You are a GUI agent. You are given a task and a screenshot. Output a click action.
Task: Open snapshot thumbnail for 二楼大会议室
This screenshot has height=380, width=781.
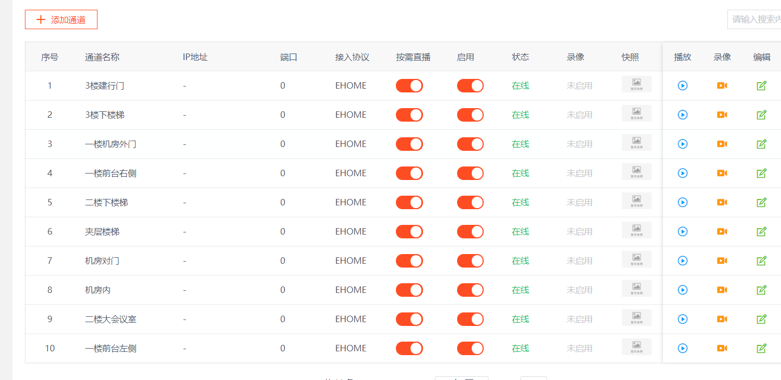(x=636, y=317)
